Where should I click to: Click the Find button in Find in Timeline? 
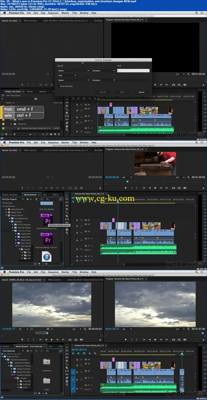coord(122,92)
